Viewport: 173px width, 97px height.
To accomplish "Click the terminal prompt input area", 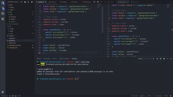I will 78,79.
